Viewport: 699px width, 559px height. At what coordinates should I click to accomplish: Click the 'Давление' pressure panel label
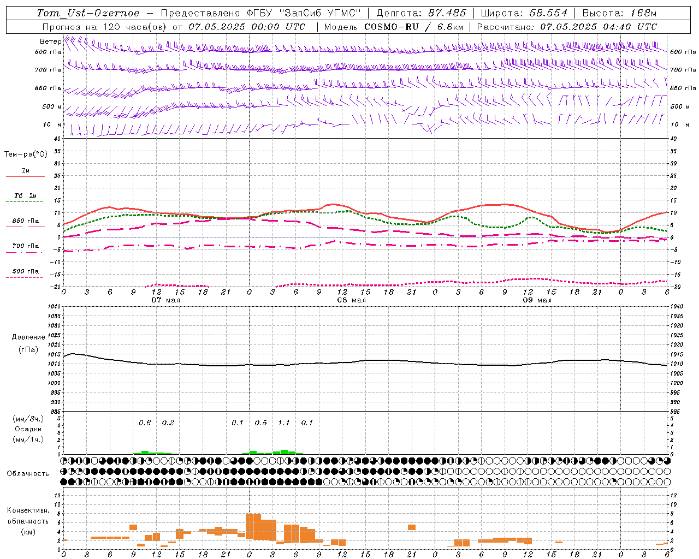(28, 337)
